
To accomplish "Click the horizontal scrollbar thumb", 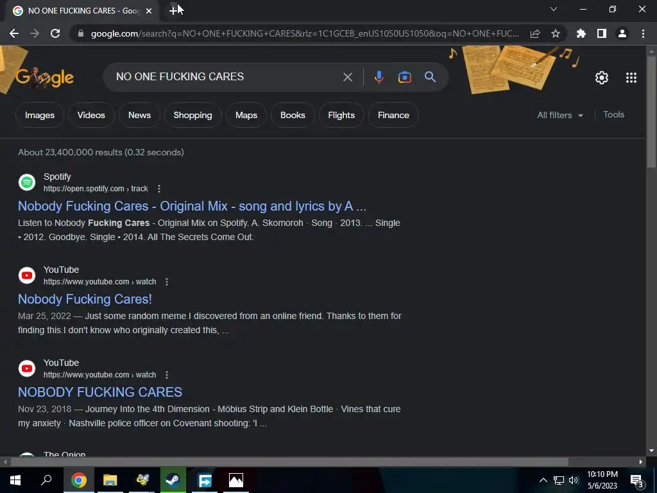I will [x=289, y=462].
